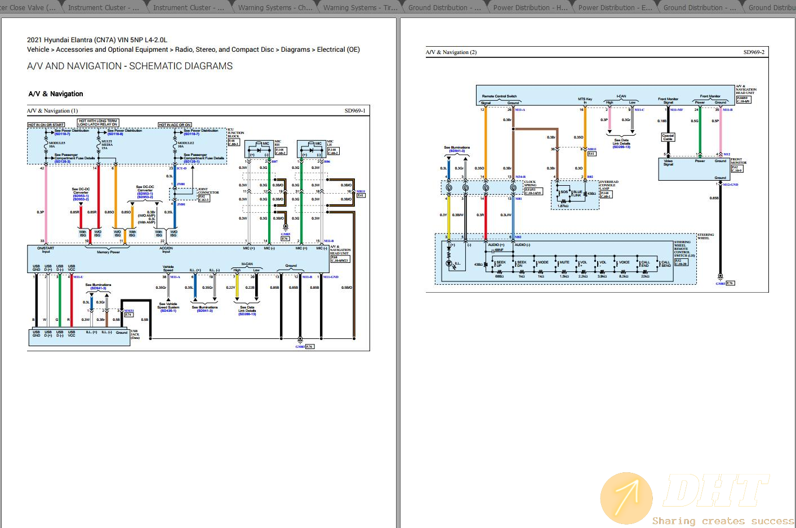Click the 'Remote Control Switch' label
This screenshot has width=796, height=528.
click(x=499, y=96)
